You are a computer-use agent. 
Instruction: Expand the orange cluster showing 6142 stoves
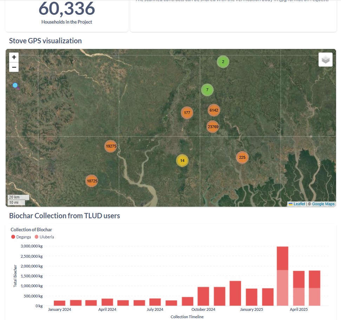214,110
